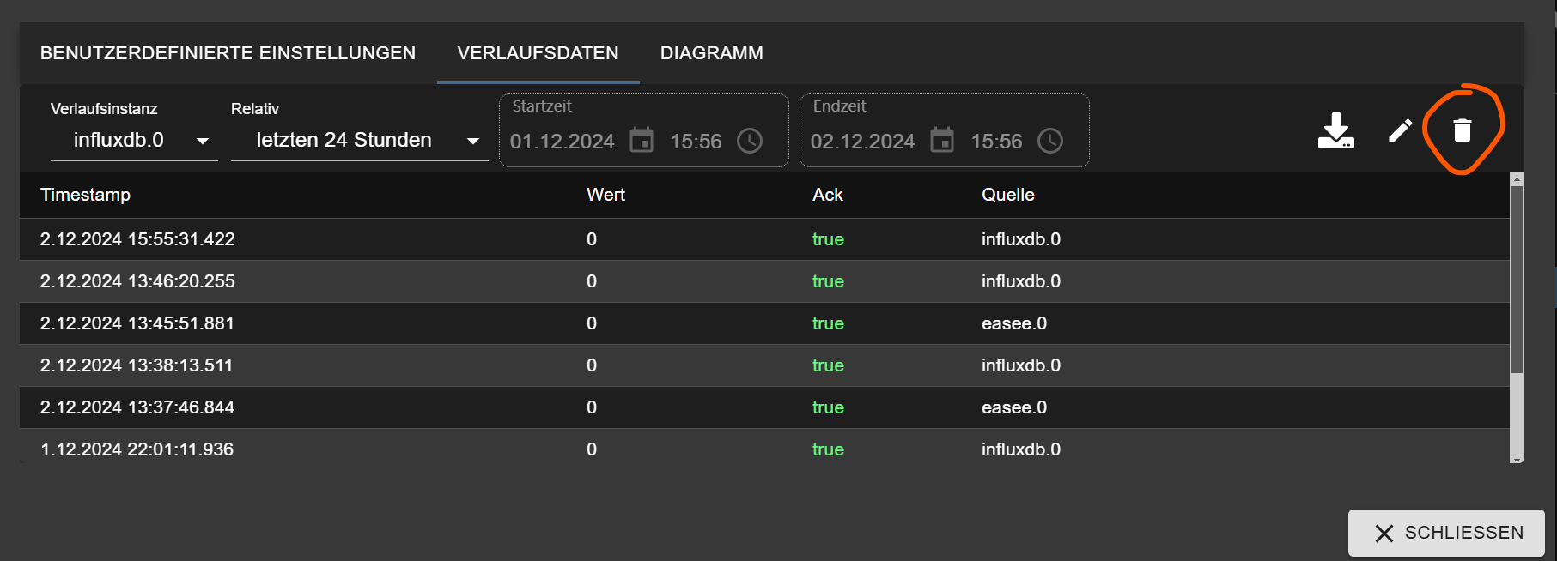Select the Verlaufsdaten tab
This screenshot has width=1557, height=561.
538,53
